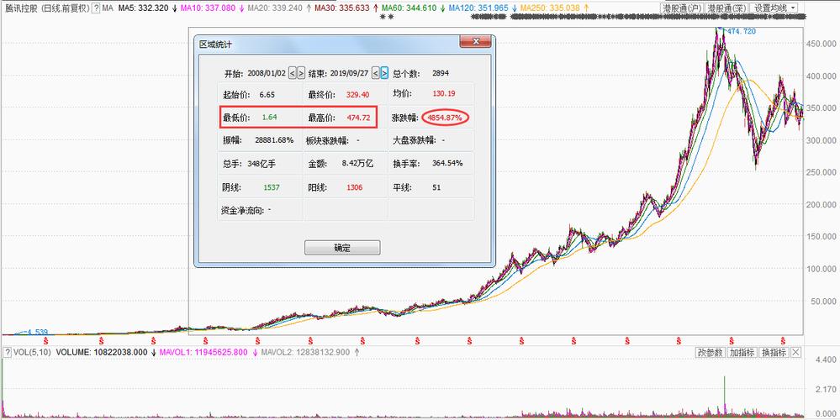Click the 4.400 volume axis label
The width and height of the screenshot is (840, 420).
pyautogui.click(x=825, y=359)
